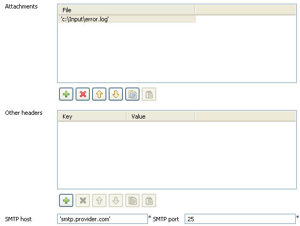The width and height of the screenshot is (300, 226).
Task: Move selected attachment down
Action: click(116, 94)
